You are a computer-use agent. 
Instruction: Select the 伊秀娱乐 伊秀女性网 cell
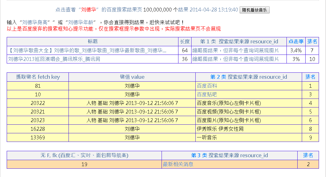(220, 129)
